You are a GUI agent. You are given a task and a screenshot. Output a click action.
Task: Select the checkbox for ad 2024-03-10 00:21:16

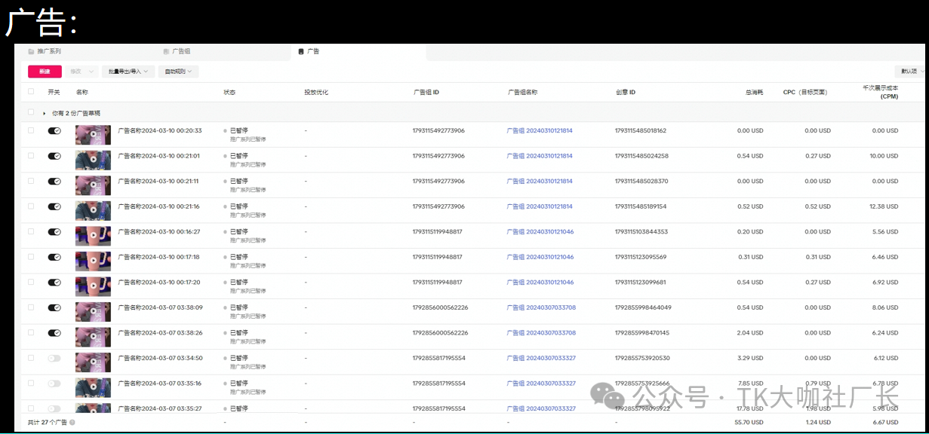coord(31,206)
